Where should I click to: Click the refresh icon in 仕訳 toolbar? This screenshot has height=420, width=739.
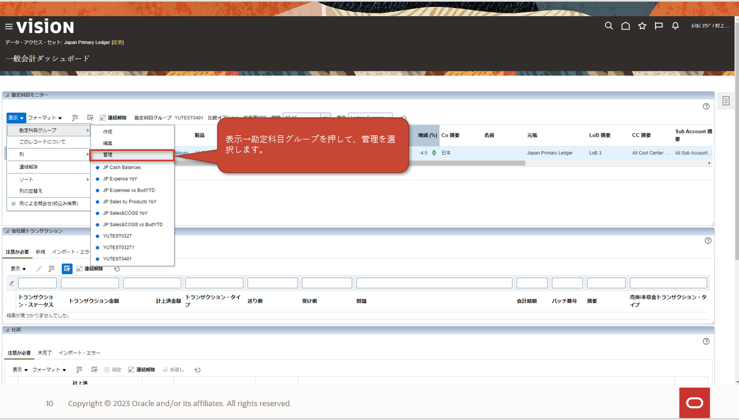197,370
